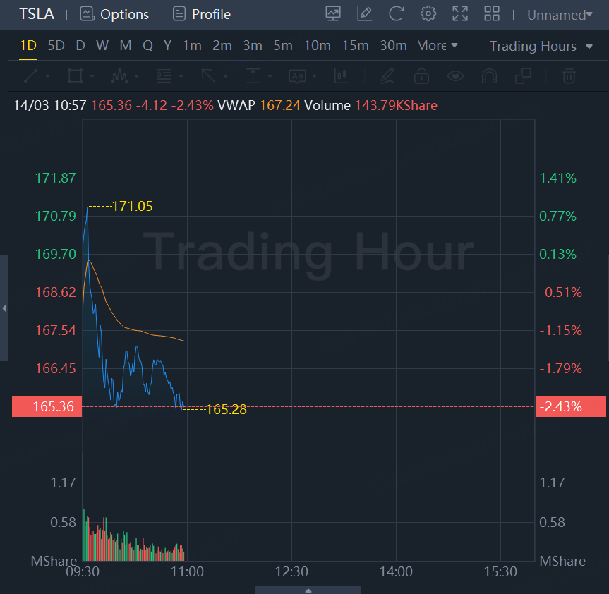The width and height of the screenshot is (609, 594).
Task: Click the 171.05 high price marker
Action: coord(133,206)
